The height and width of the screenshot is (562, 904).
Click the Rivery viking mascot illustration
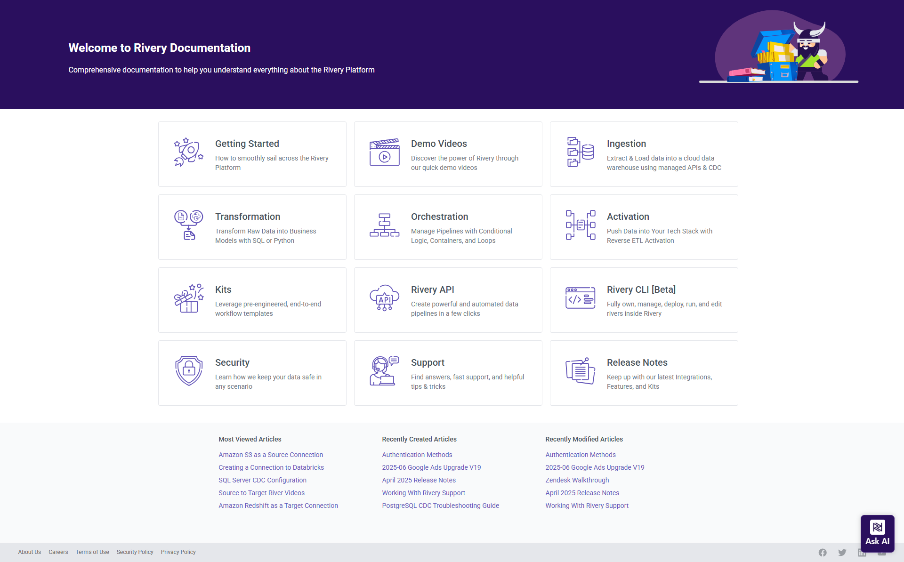779,47
